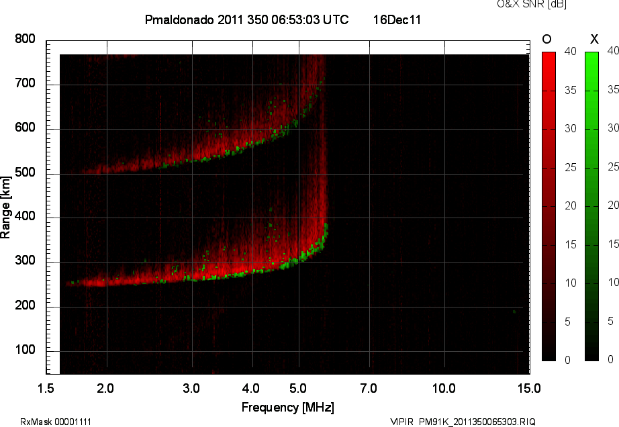Click the 100 km range axis tick label

click(x=25, y=350)
